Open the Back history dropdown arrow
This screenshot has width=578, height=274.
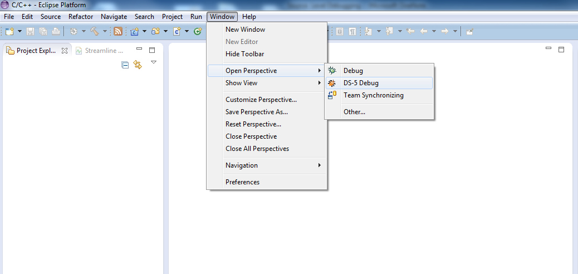coord(434,31)
